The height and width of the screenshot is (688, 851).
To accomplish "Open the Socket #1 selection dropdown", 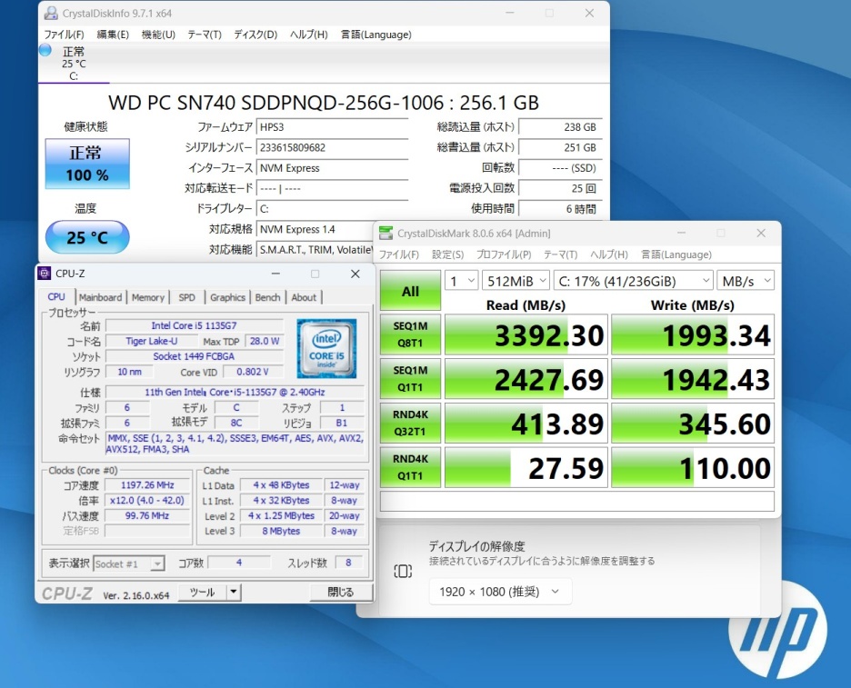I will tap(128, 563).
